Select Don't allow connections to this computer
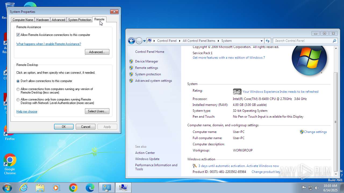This screenshot has width=344, height=193. [x=18, y=81]
